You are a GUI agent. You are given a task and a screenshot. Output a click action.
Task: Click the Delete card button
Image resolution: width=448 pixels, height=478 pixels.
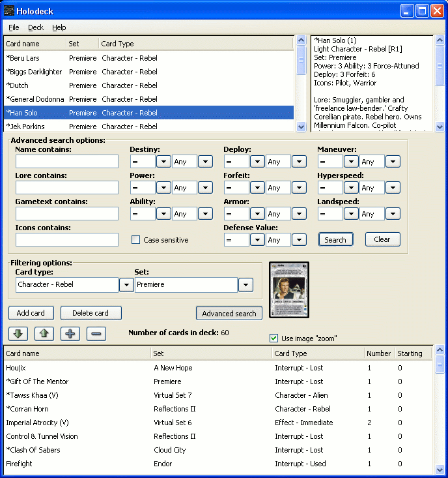coord(91,313)
